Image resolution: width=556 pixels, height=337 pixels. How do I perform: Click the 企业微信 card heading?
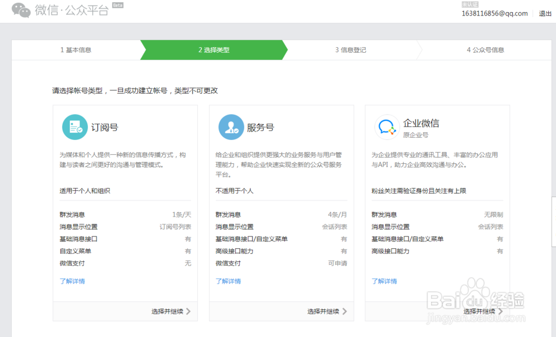421,123
